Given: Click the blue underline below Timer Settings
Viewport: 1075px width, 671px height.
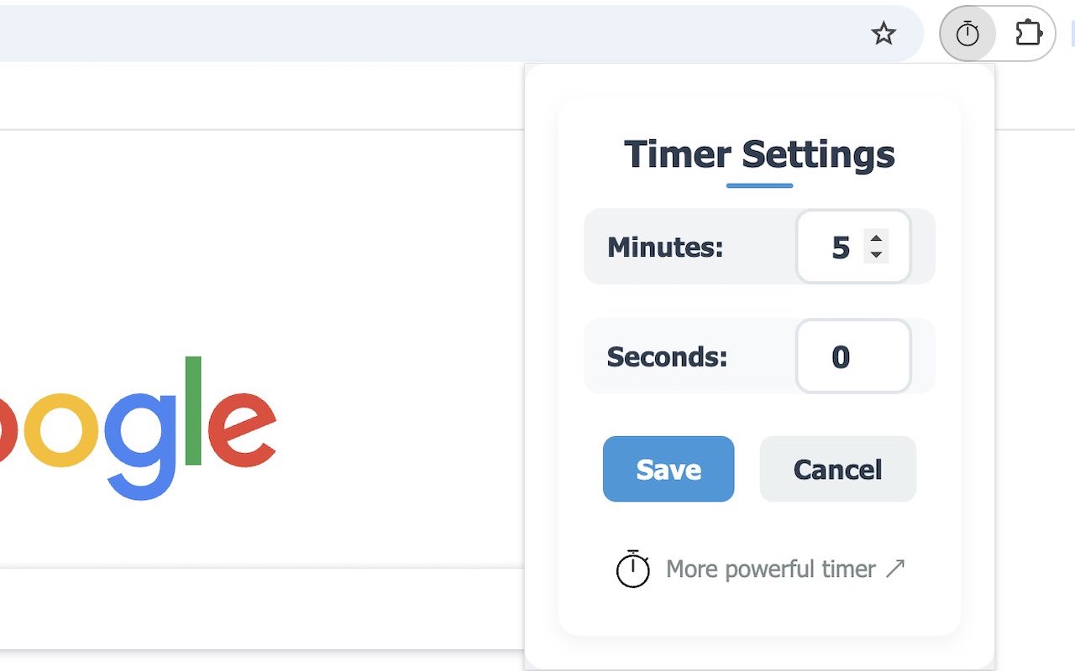Looking at the screenshot, I should coord(759,185).
